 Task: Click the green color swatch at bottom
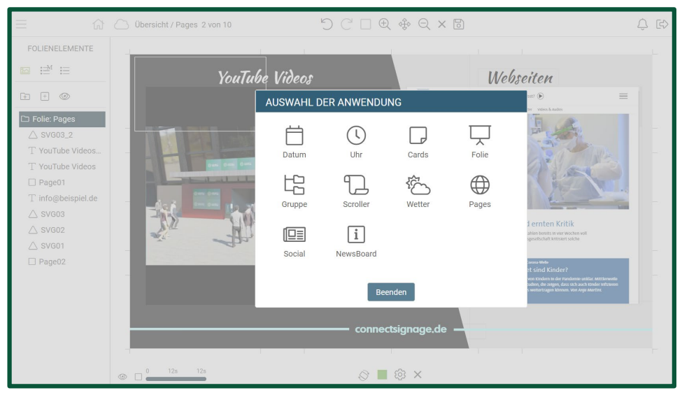(382, 375)
